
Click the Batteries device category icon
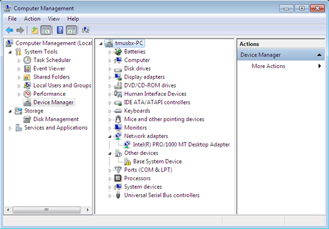[x=118, y=52]
